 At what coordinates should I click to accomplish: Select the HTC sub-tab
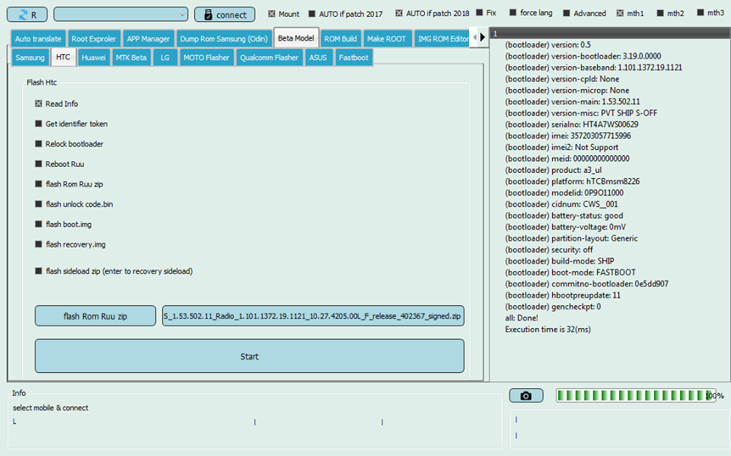click(63, 57)
